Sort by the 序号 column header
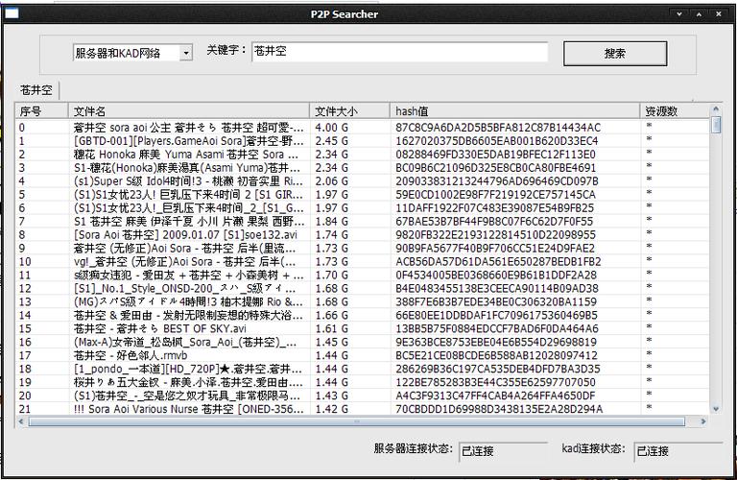 pos(42,111)
